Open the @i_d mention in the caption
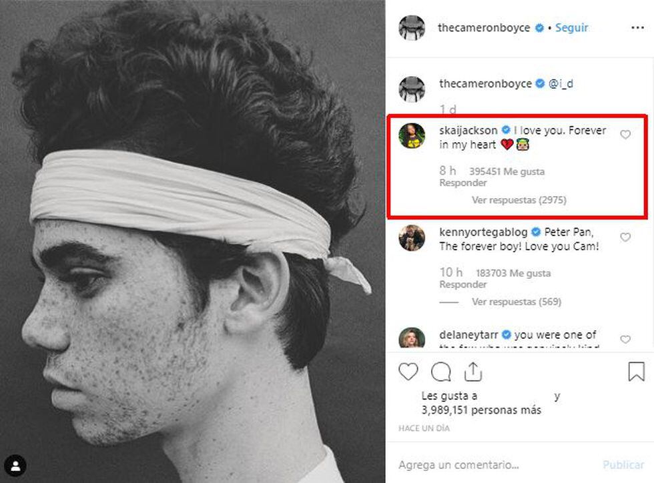Screen dimensions: 654x483 tap(561, 83)
